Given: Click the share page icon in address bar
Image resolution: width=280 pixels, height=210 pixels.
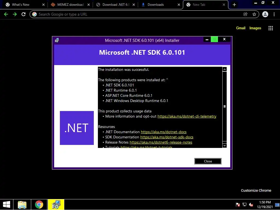Looking at the screenshot, I should [245, 14].
